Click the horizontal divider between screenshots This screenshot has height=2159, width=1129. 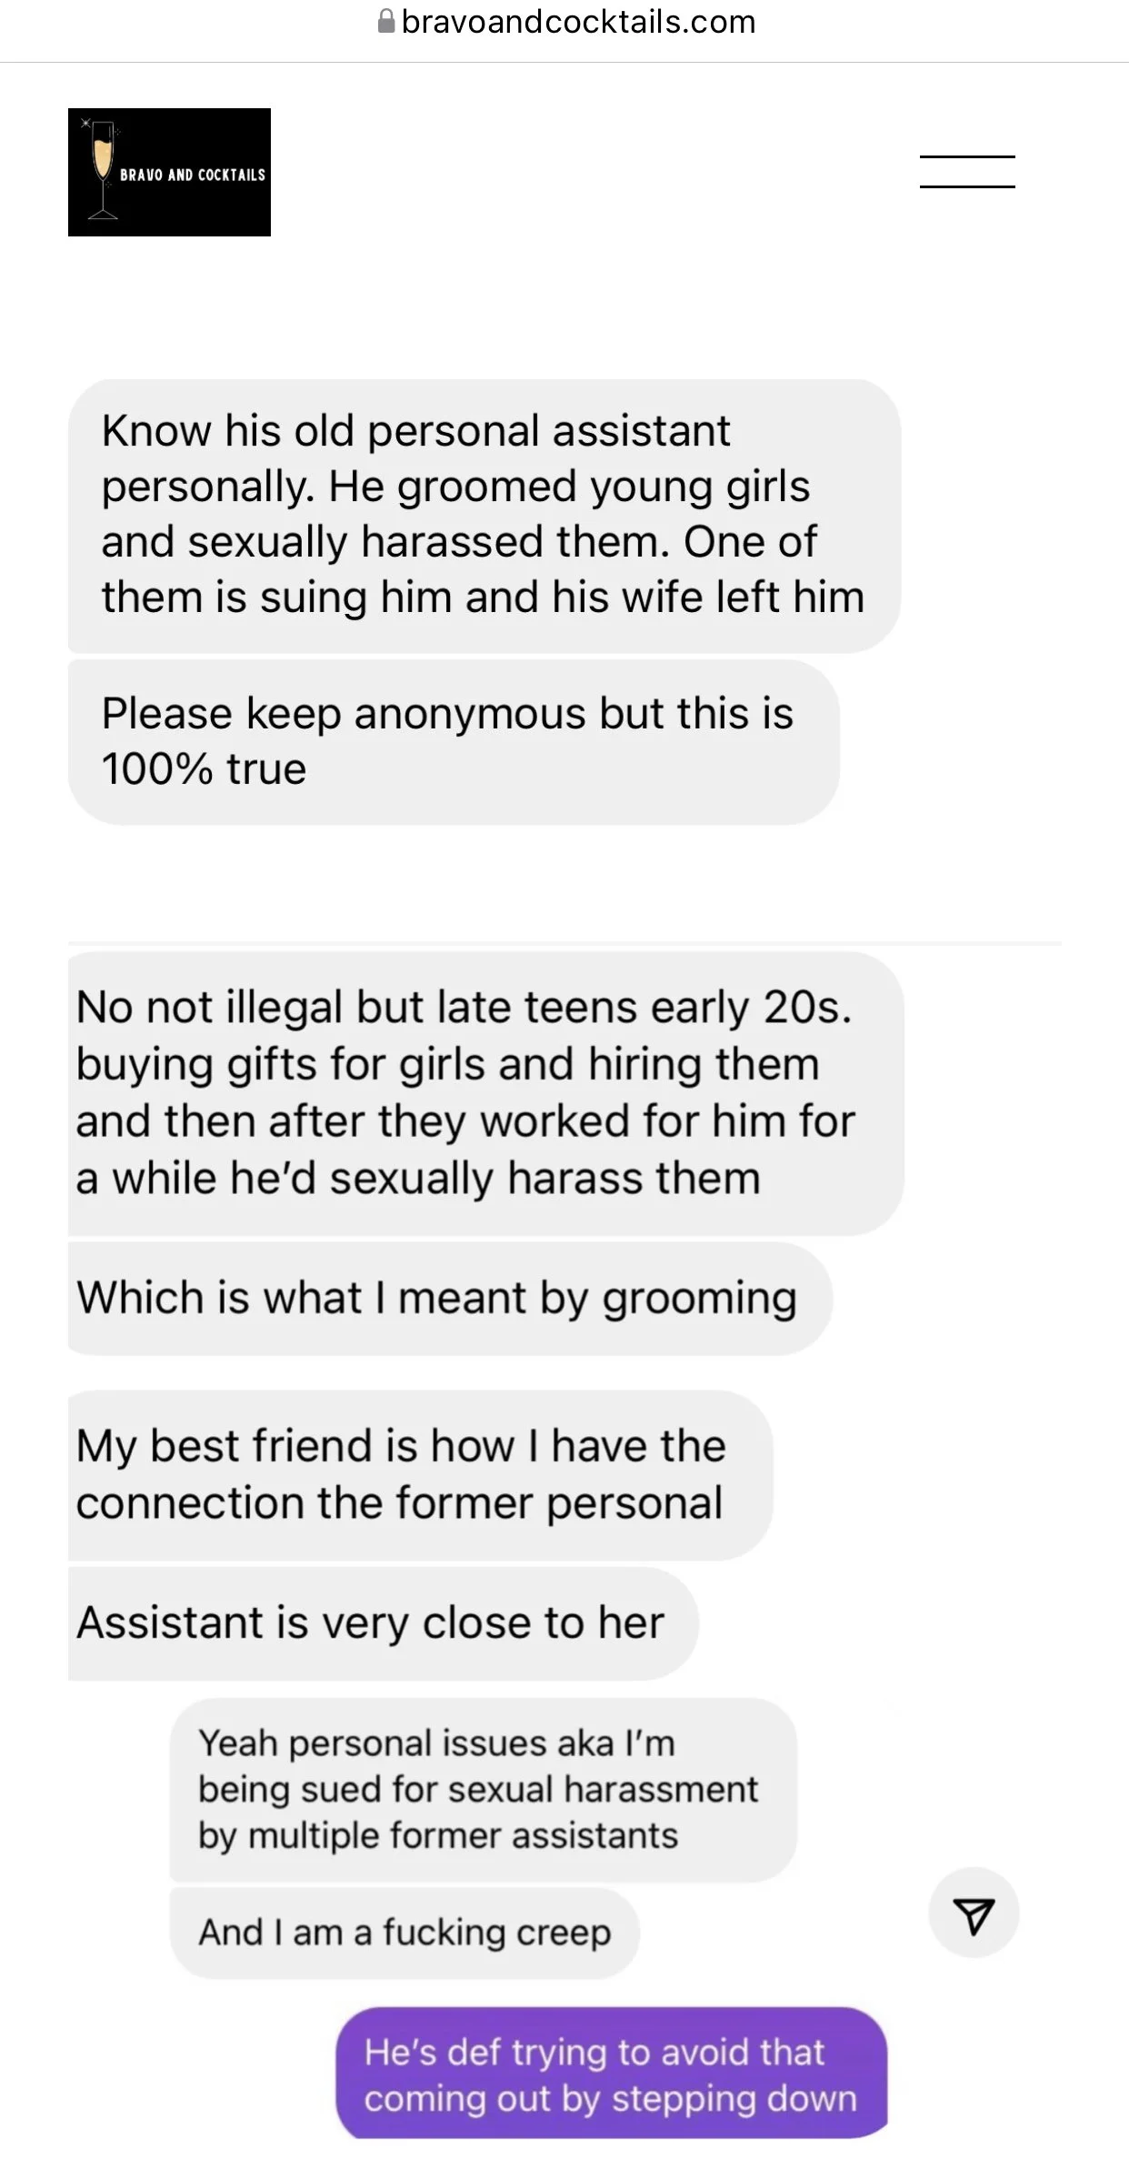tap(564, 943)
